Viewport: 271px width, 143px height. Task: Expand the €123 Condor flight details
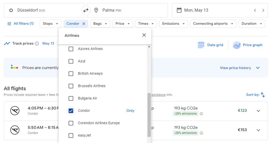point(258,111)
